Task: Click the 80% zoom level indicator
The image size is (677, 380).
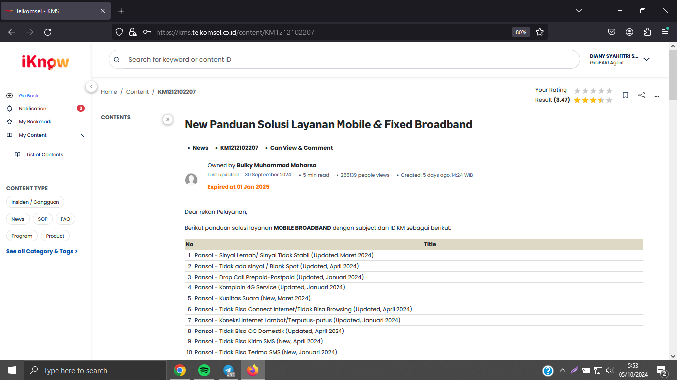Action: 521,32
